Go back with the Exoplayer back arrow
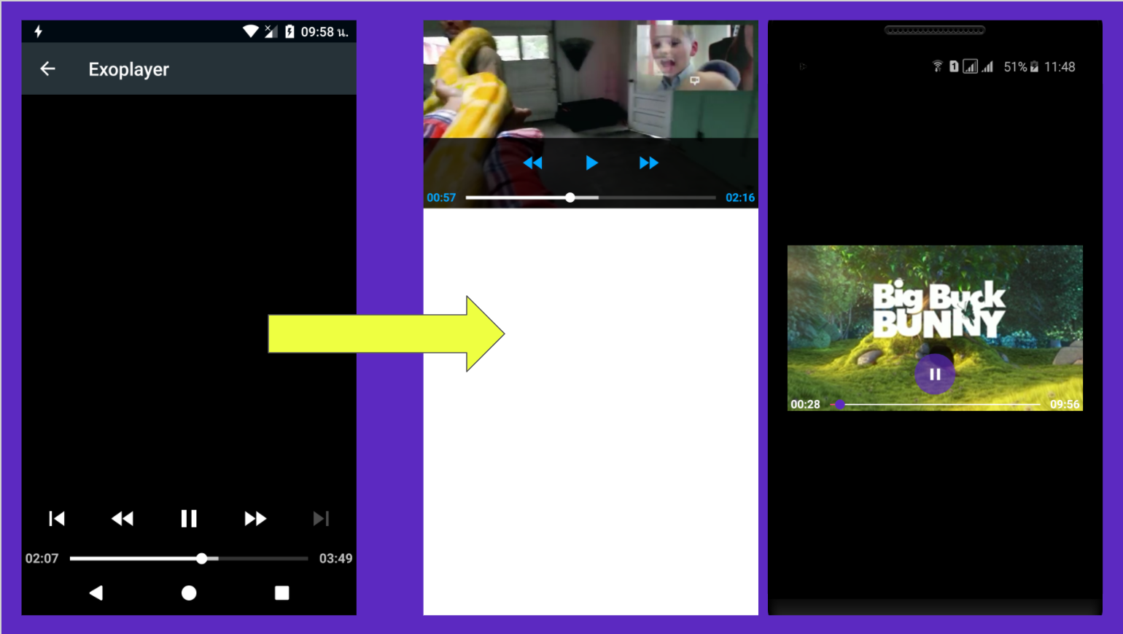 click(x=47, y=69)
